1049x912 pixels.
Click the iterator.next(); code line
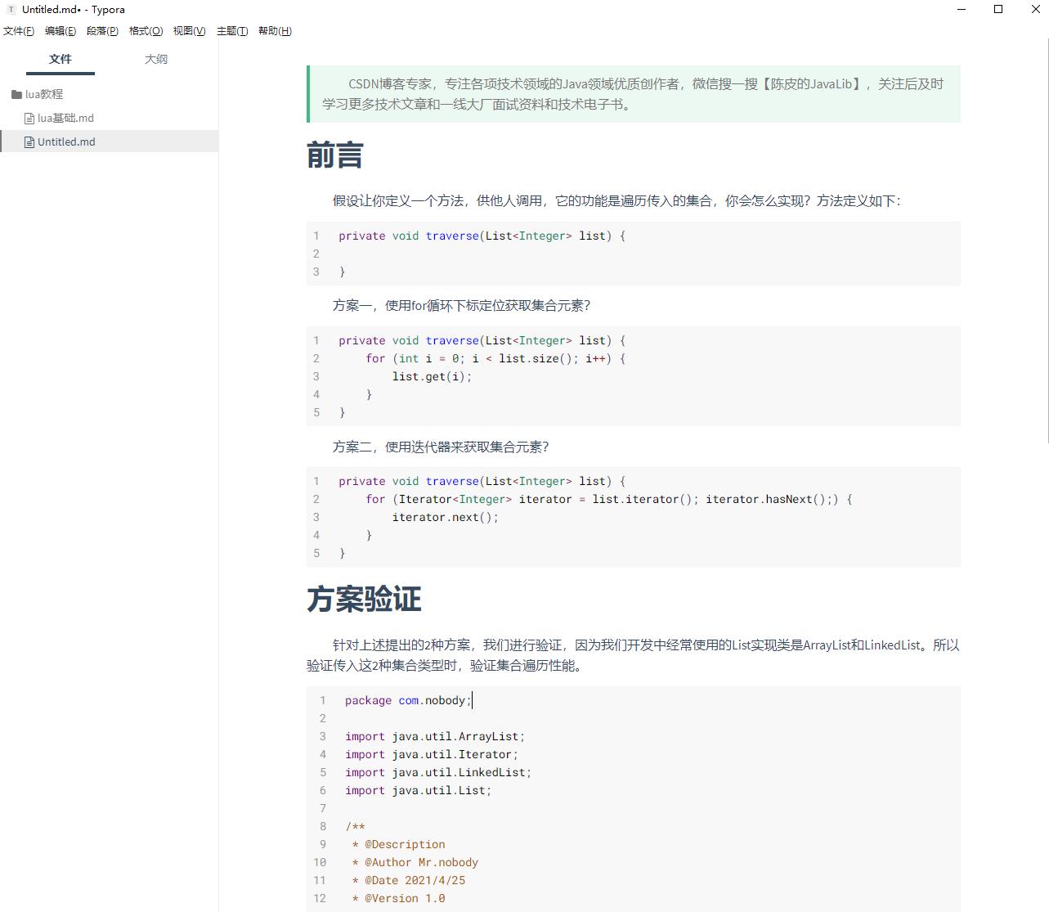coord(445,517)
